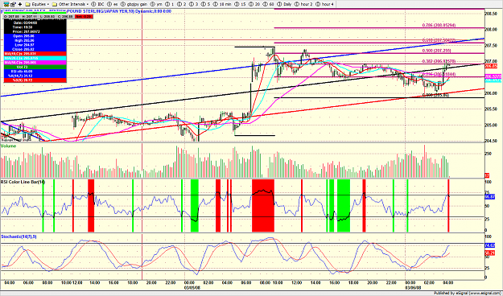The height and width of the screenshot is (296, 503).
Task: Switch to the 5 minute interval
Action: [x=206, y=4]
